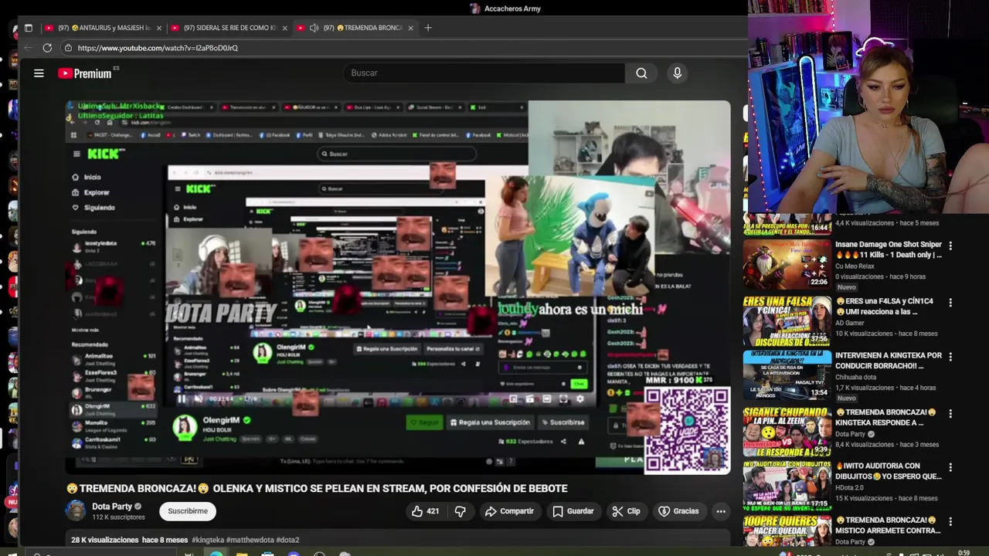Open options for MISTICO ARREMETE CONTRA video

[950, 521]
